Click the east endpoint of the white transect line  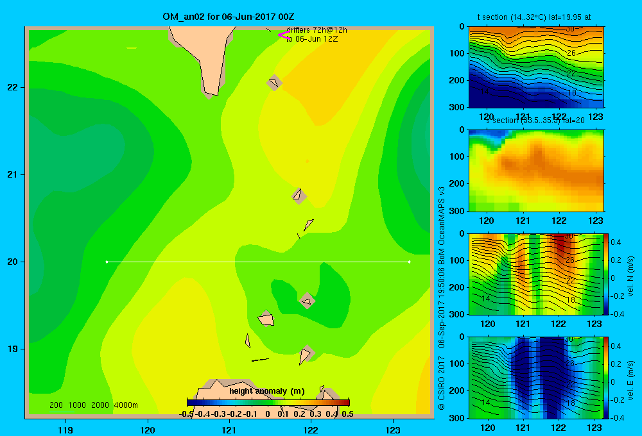[410, 262]
